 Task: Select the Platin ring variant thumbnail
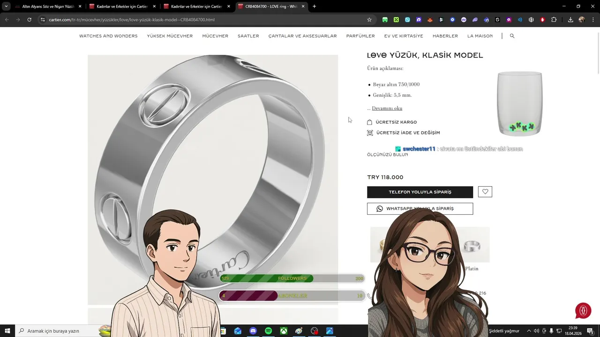[x=472, y=245]
